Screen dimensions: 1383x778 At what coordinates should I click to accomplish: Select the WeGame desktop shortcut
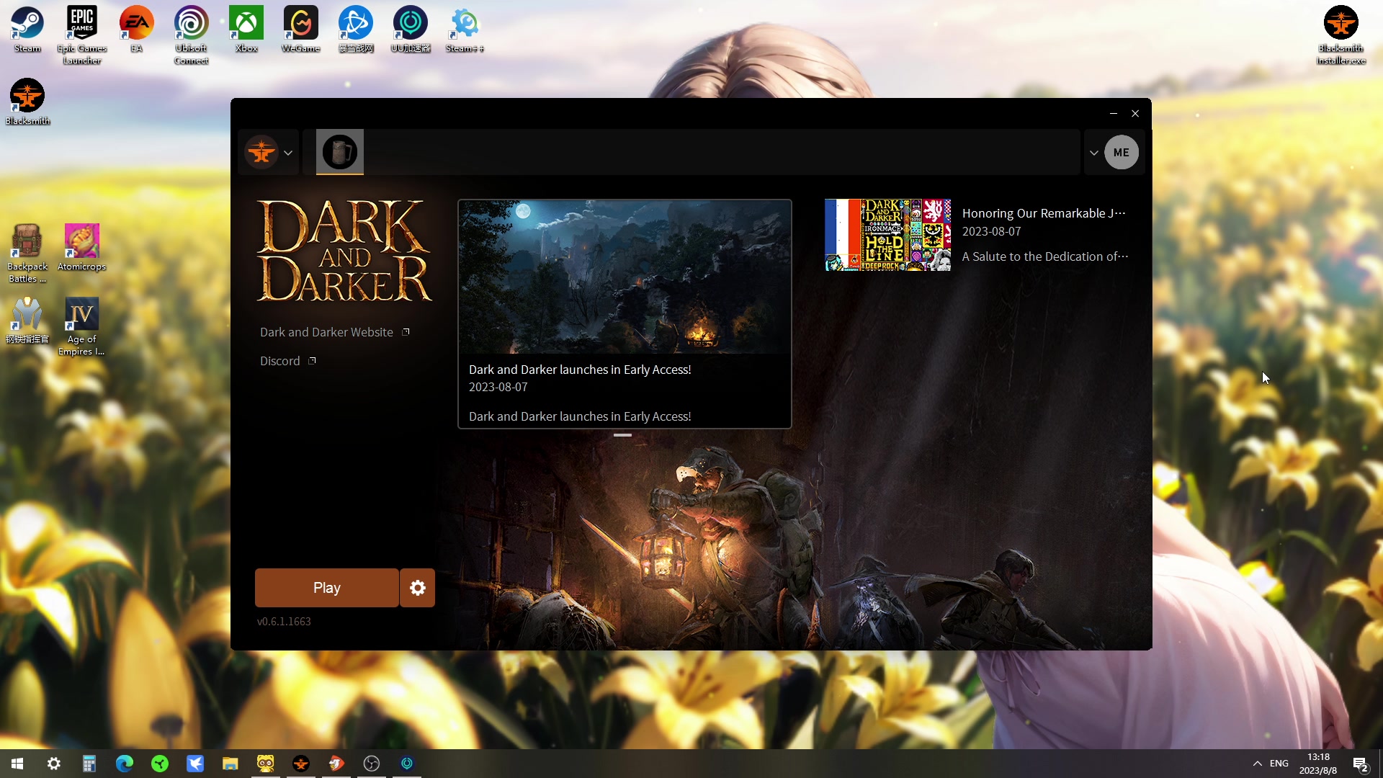click(301, 30)
